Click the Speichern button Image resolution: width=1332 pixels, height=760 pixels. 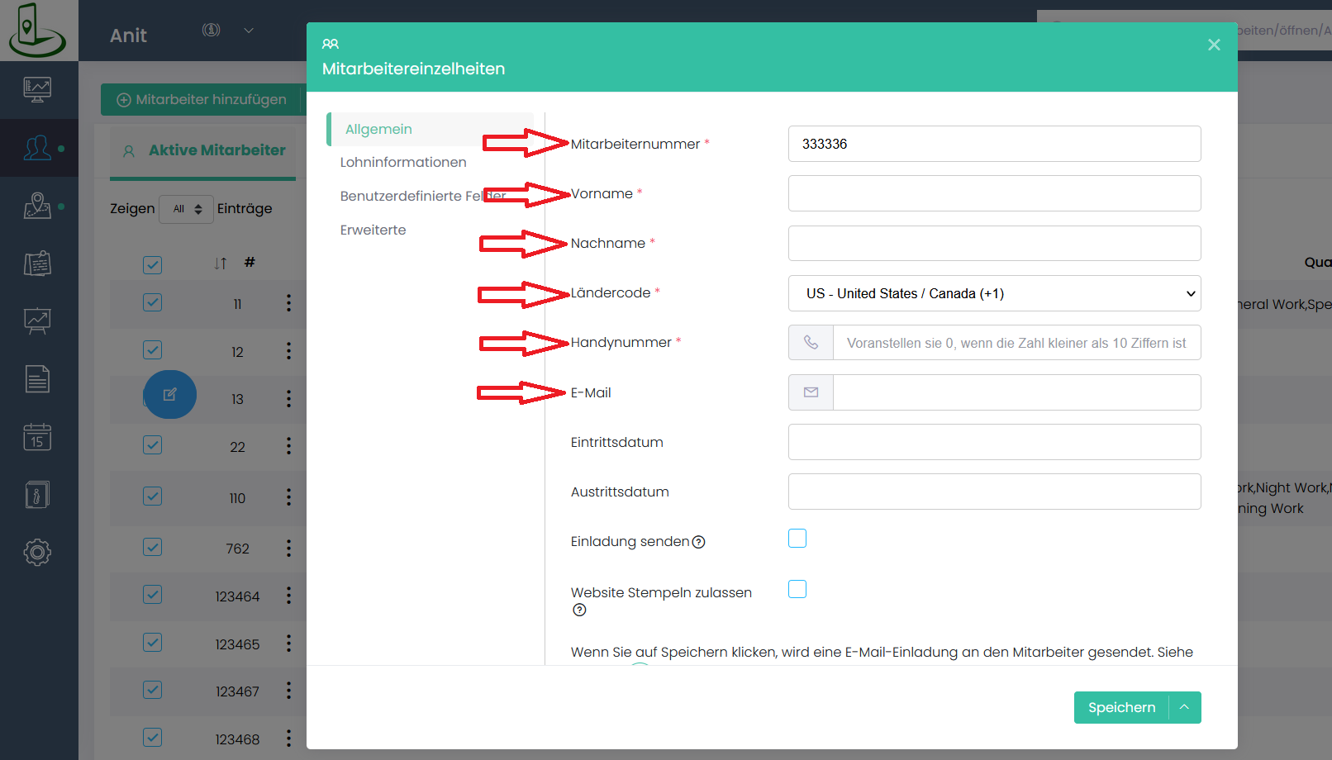click(x=1121, y=707)
